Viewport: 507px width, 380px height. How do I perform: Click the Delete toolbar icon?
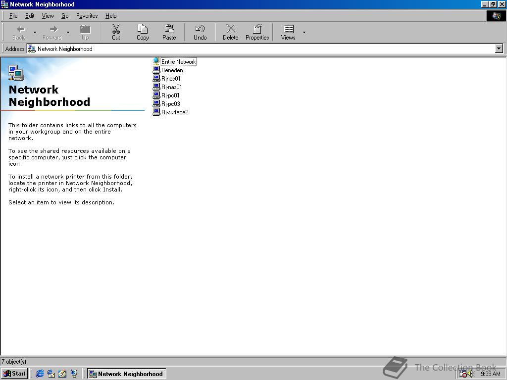231,29
